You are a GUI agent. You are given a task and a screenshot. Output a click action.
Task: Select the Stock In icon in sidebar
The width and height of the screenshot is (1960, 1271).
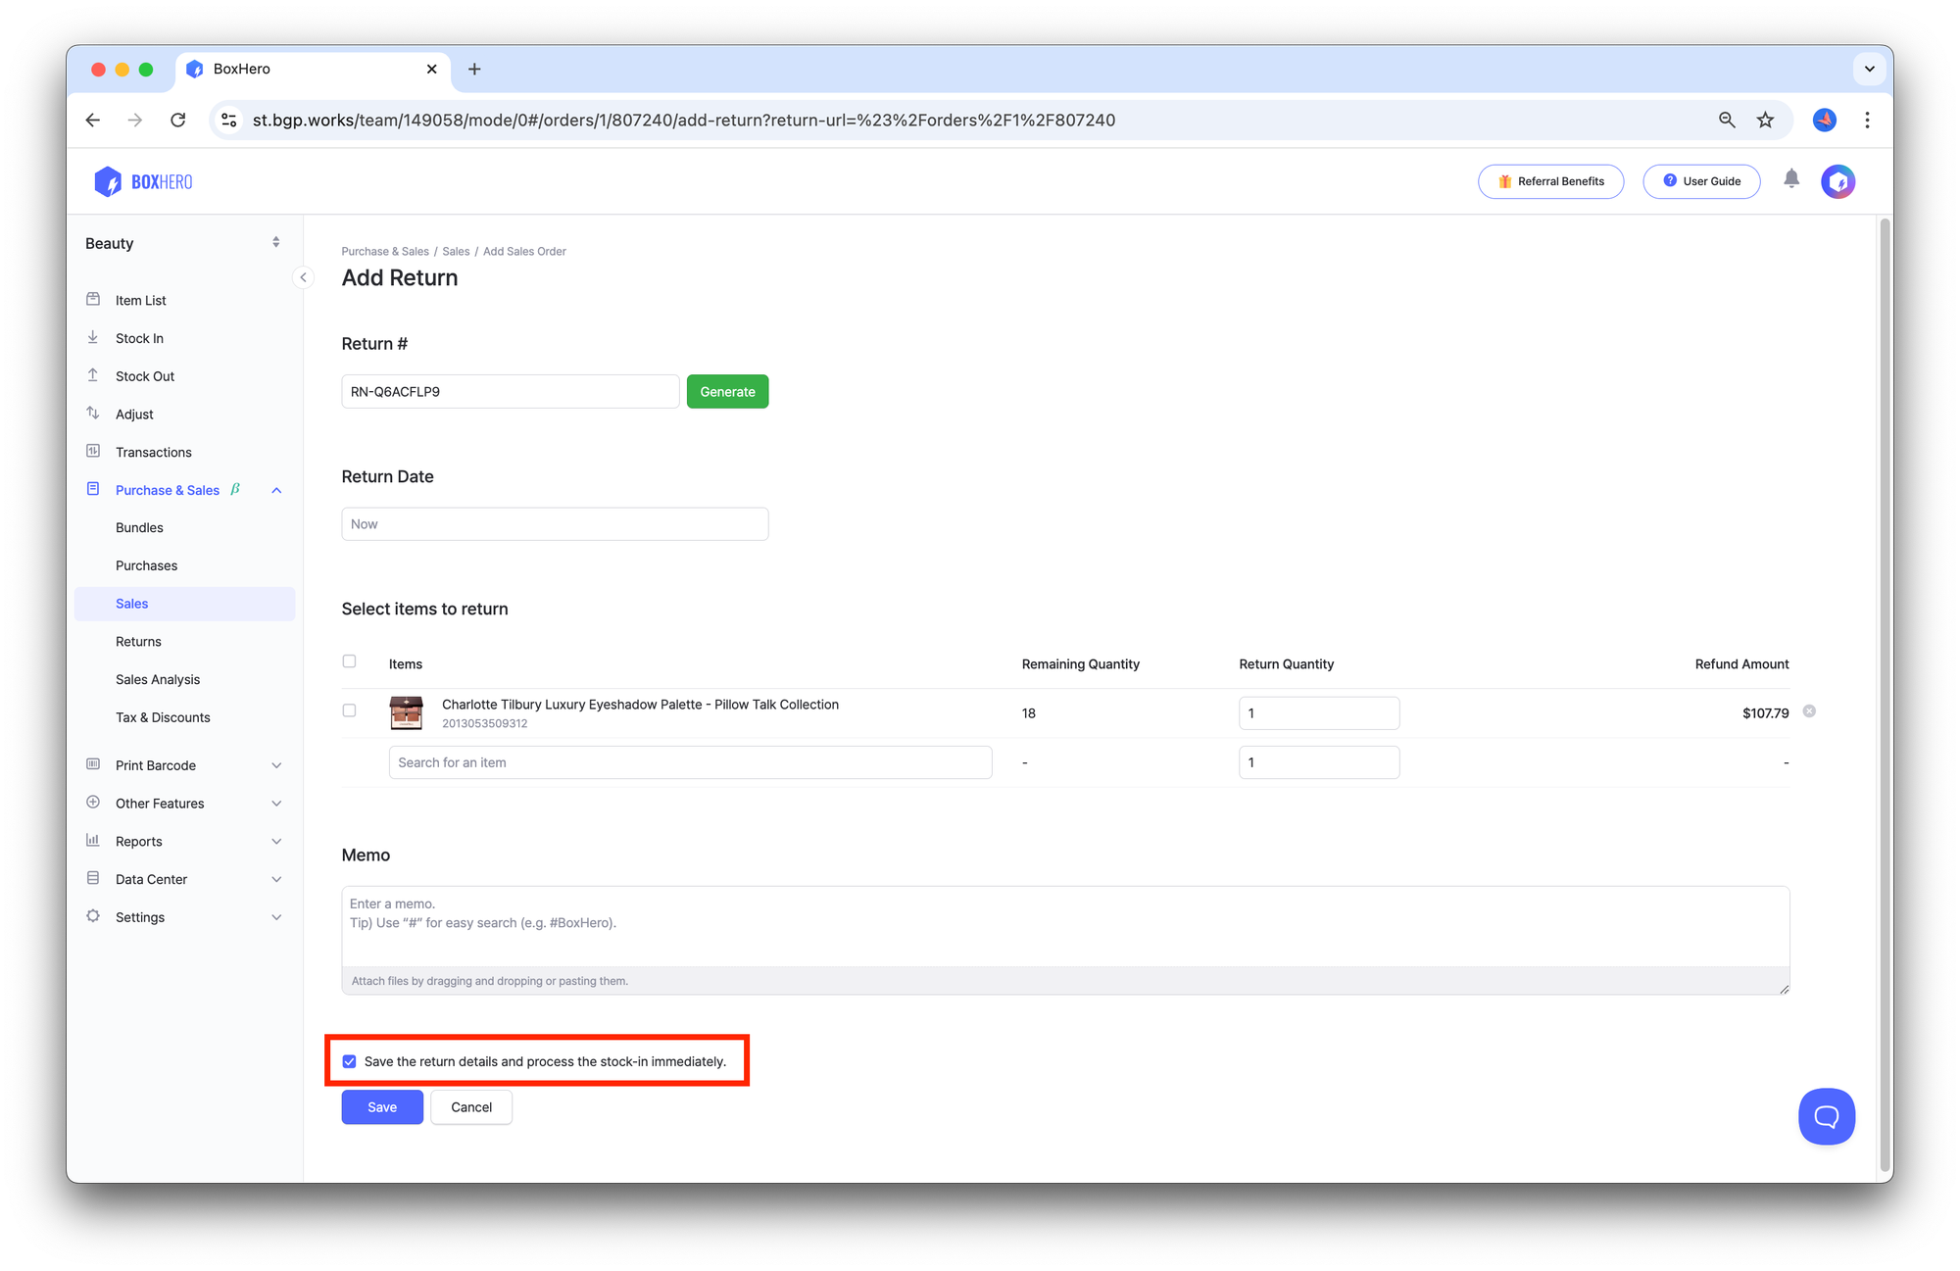93,337
